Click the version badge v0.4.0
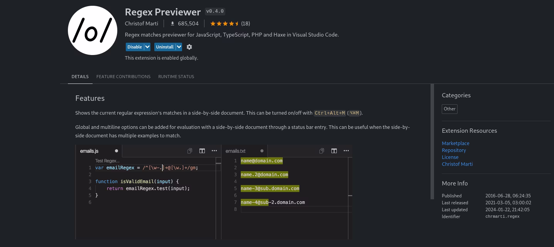 [215, 12]
